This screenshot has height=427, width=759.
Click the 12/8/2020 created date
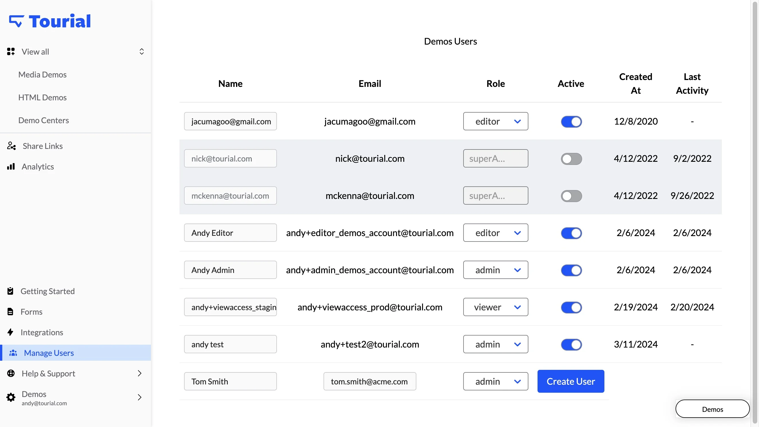[x=636, y=121]
